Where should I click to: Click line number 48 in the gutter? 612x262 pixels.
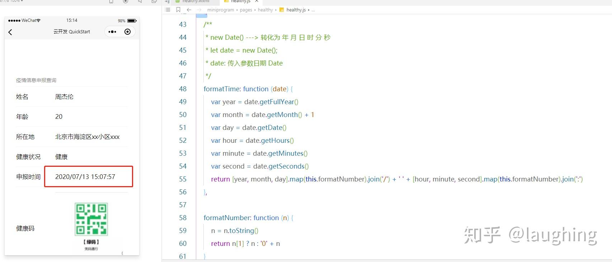[x=183, y=89]
